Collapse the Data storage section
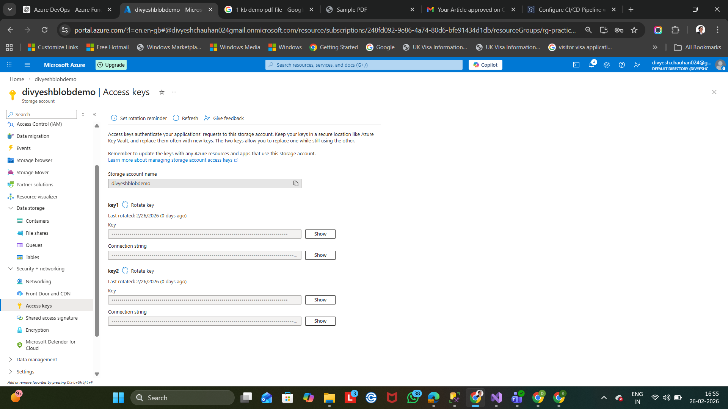Screen dimensions: 728x409 click(11, 208)
